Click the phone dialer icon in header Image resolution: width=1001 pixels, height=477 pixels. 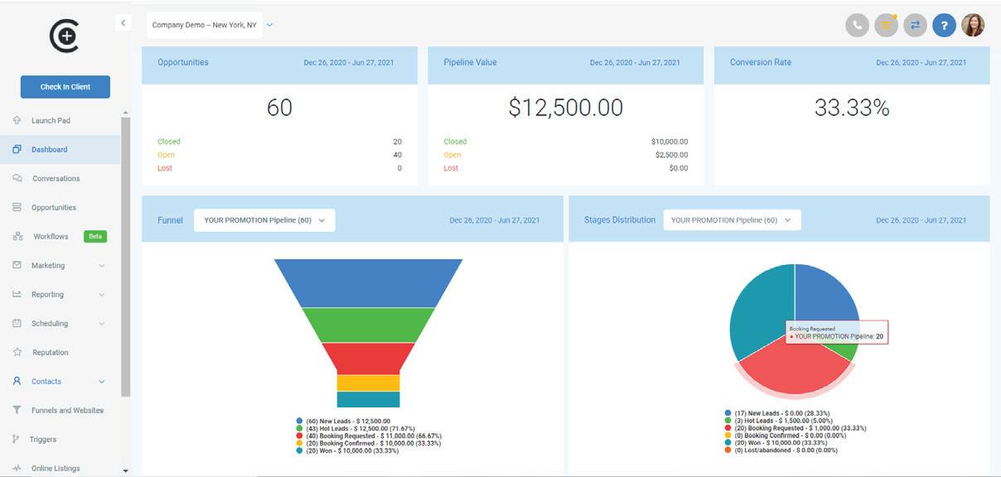(x=857, y=25)
